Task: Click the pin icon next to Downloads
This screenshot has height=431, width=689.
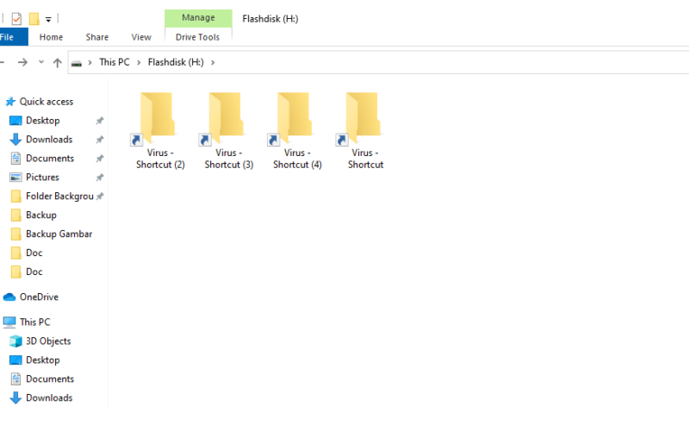Action: (x=100, y=140)
